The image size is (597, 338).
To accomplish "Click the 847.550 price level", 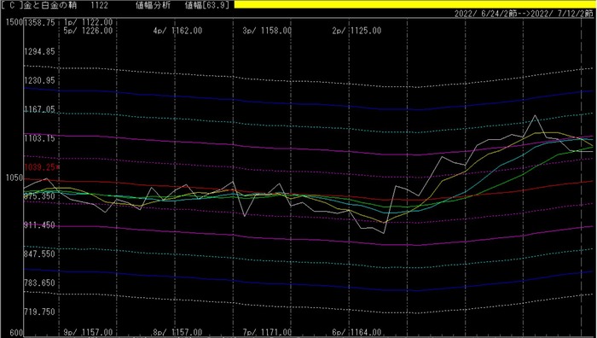I will [x=39, y=253].
